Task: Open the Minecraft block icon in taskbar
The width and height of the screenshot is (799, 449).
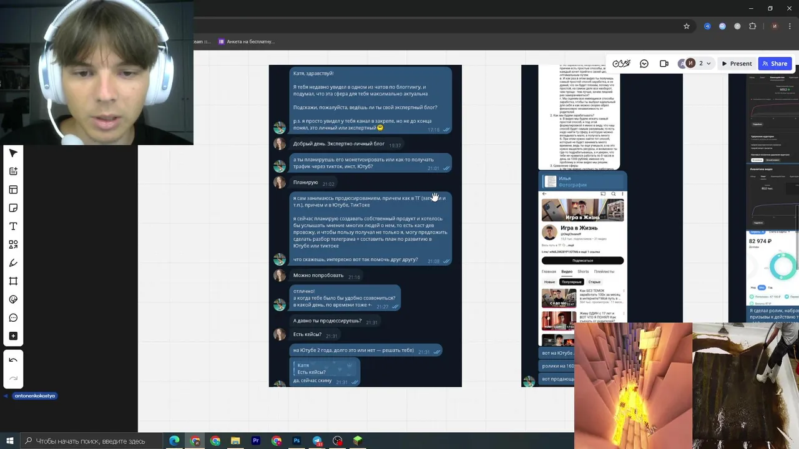Action: click(x=358, y=441)
